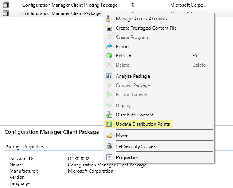Screen dimensions: 233x188
Task: Click the Manufacturer: label
Action: 24,171
